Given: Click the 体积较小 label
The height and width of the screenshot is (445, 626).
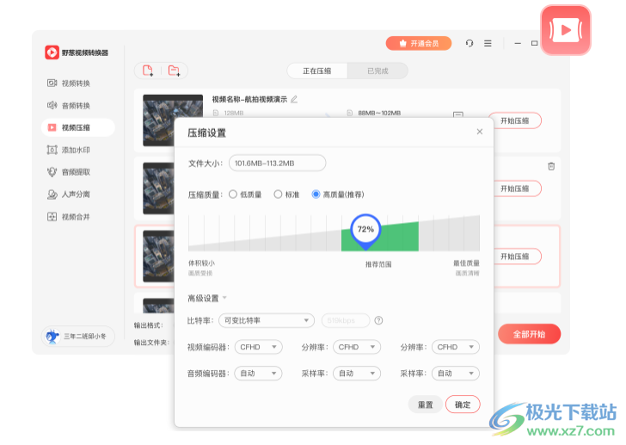Looking at the screenshot, I should coord(201,263).
